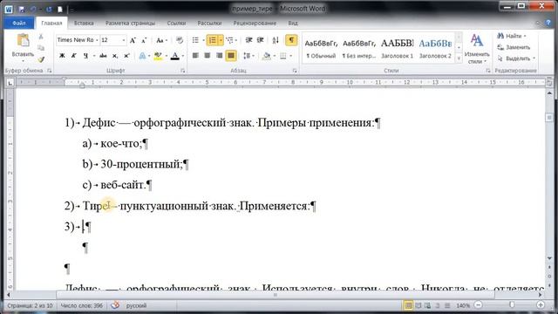The image size is (558, 314).
Task: Click the Copy icon in clipboard group
Action: click(x=41, y=48)
